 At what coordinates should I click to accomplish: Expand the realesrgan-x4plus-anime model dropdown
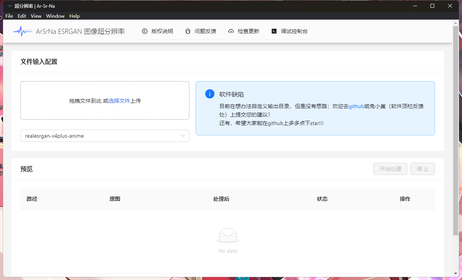[100, 136]
